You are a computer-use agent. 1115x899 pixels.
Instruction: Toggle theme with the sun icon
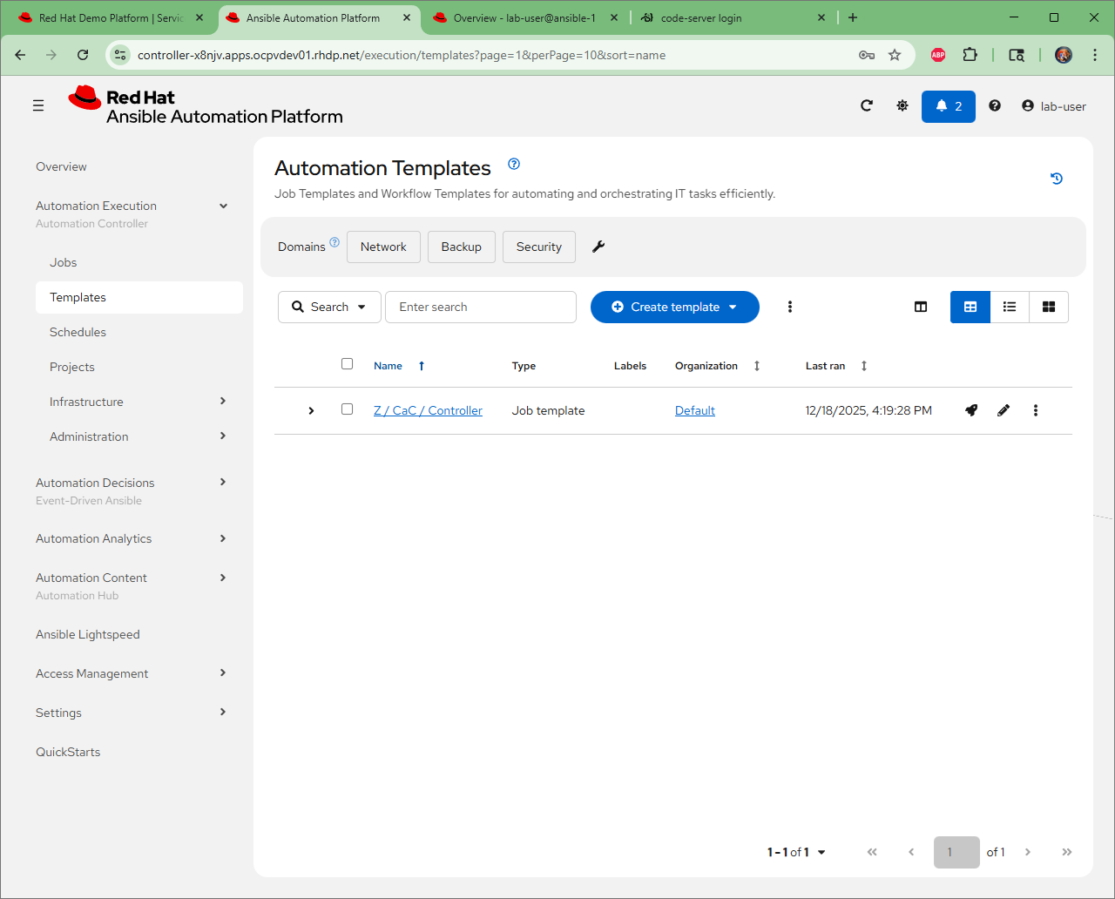point(902,105)
